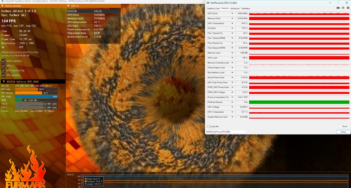Image resolution: width=351 pixels, height=188 pixels.
Task: Open the Power Consumption (%) dropdown
Action: (232, 97)
